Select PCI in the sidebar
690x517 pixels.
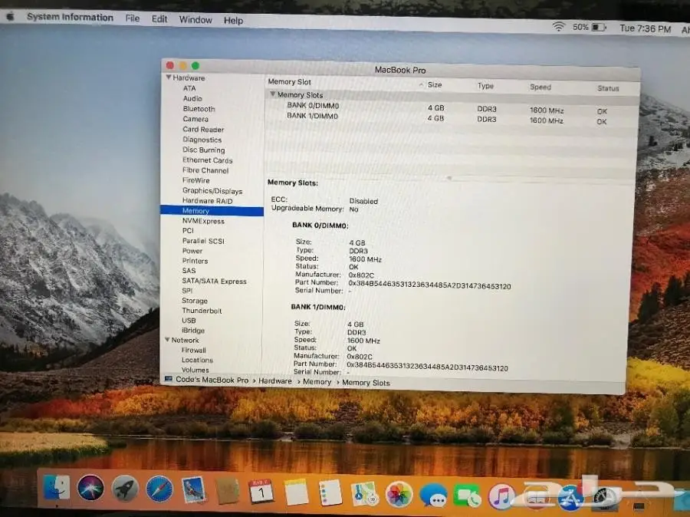[188, 231]
